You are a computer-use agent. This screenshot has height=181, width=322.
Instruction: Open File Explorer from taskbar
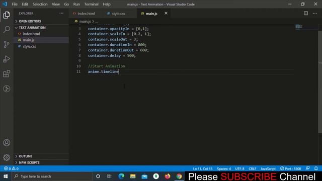(x=133, y=176)
